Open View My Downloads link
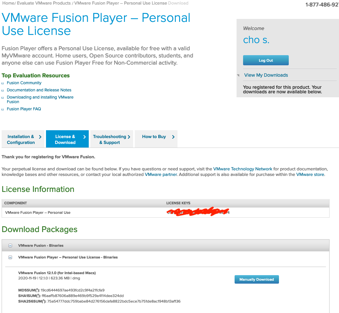339x313 pixels. point(266,75)
